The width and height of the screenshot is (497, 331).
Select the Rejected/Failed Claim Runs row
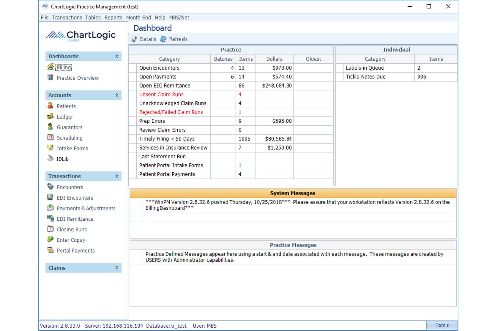231,112
